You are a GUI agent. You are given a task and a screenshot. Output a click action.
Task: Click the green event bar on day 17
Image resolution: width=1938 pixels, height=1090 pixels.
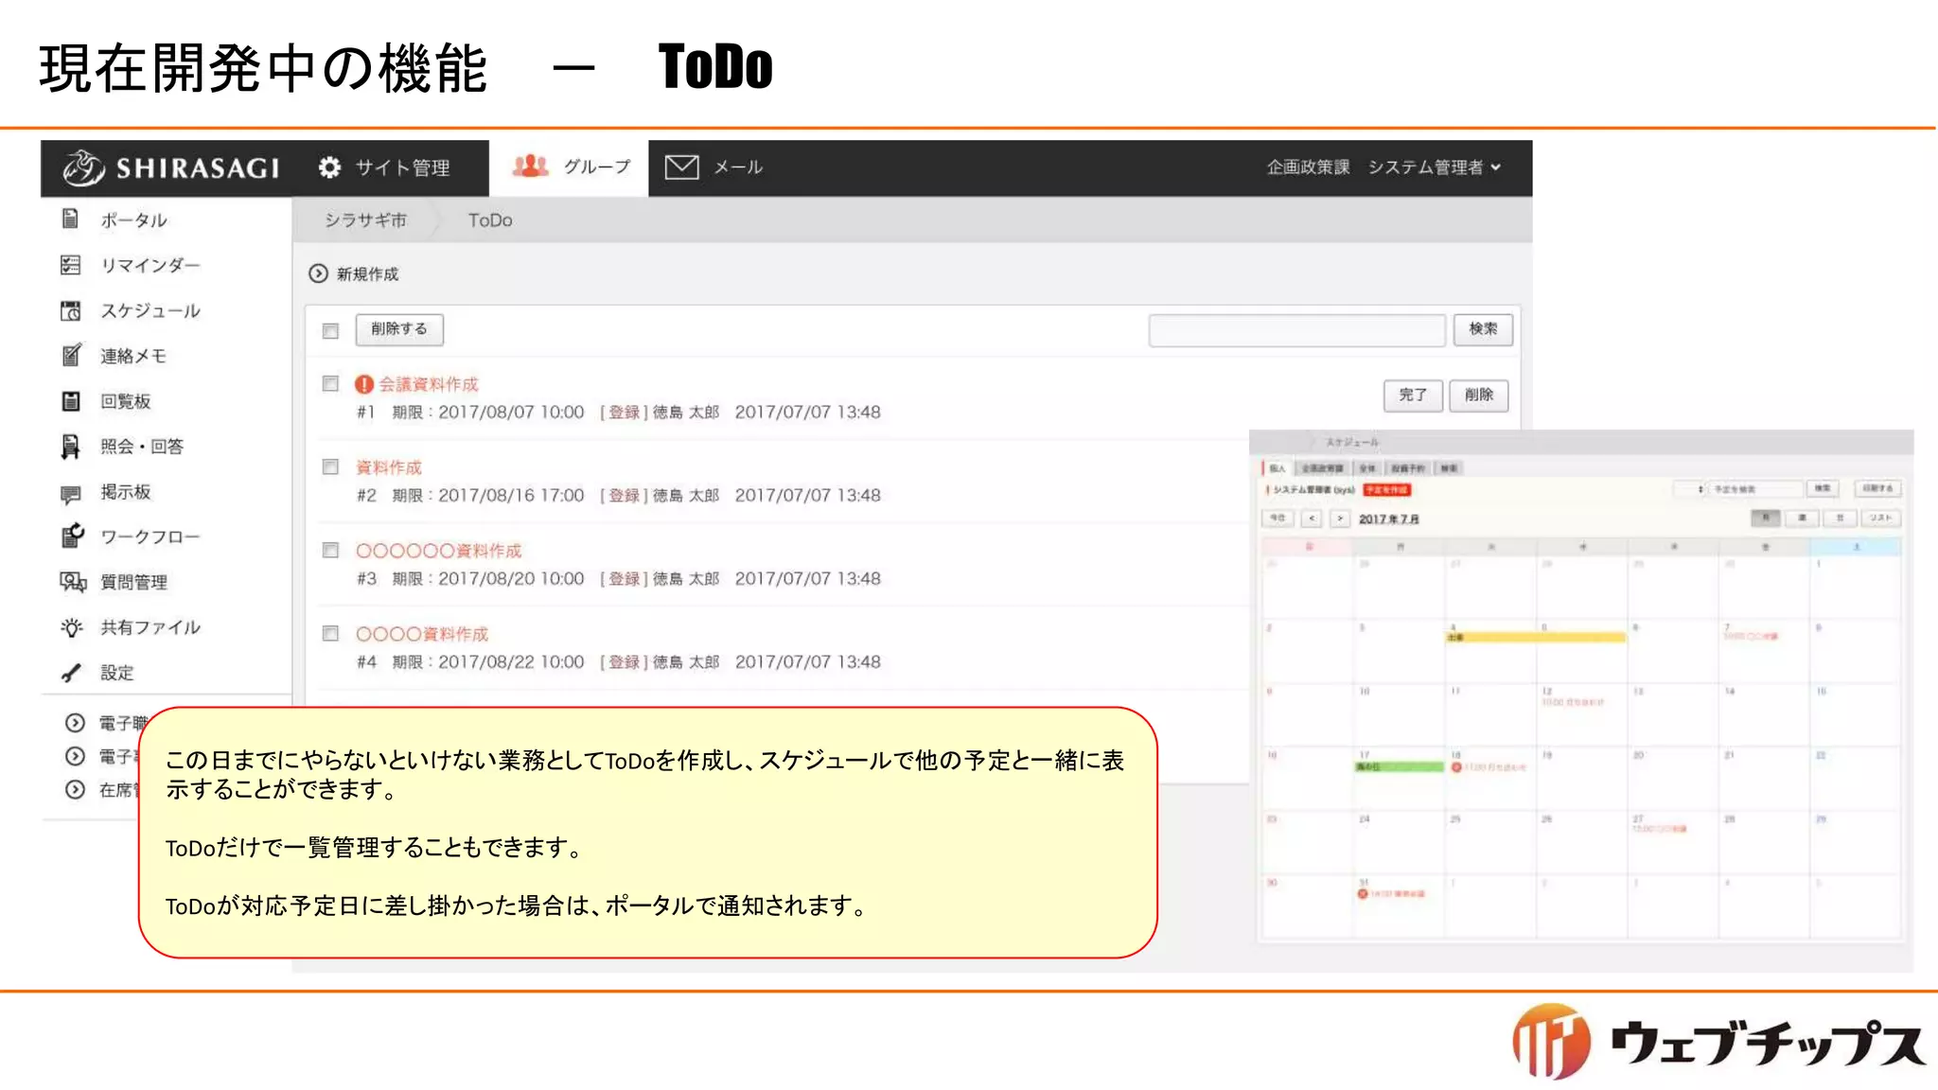[1399, 766]
